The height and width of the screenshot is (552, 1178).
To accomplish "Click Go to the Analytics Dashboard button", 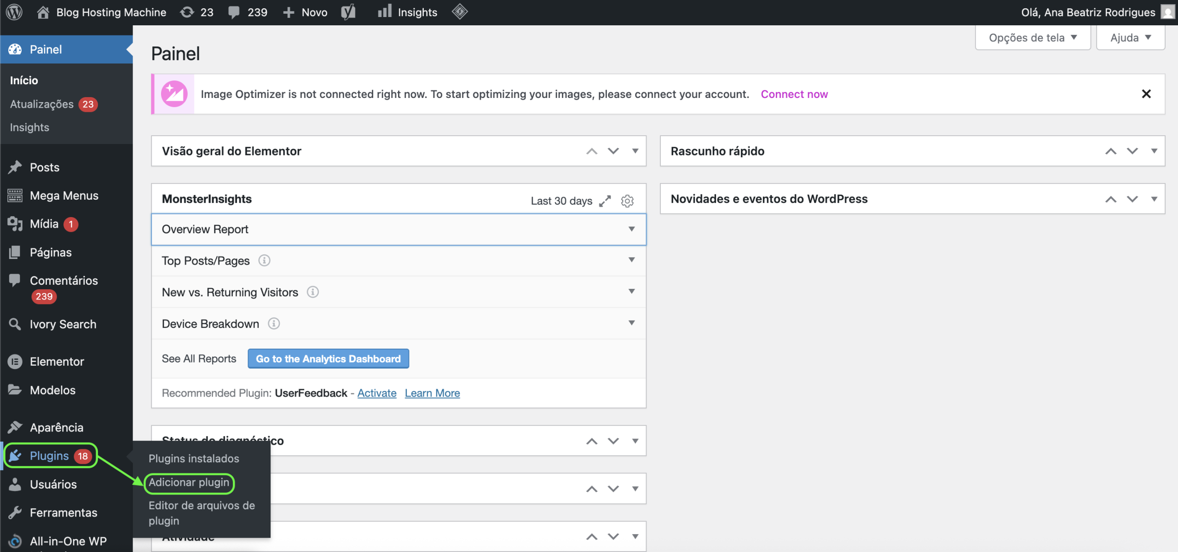I will pyautogui.click(x=328, y=359).
